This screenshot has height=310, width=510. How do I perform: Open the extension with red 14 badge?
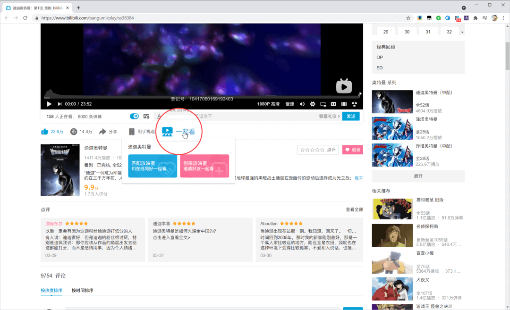point(457,18)
